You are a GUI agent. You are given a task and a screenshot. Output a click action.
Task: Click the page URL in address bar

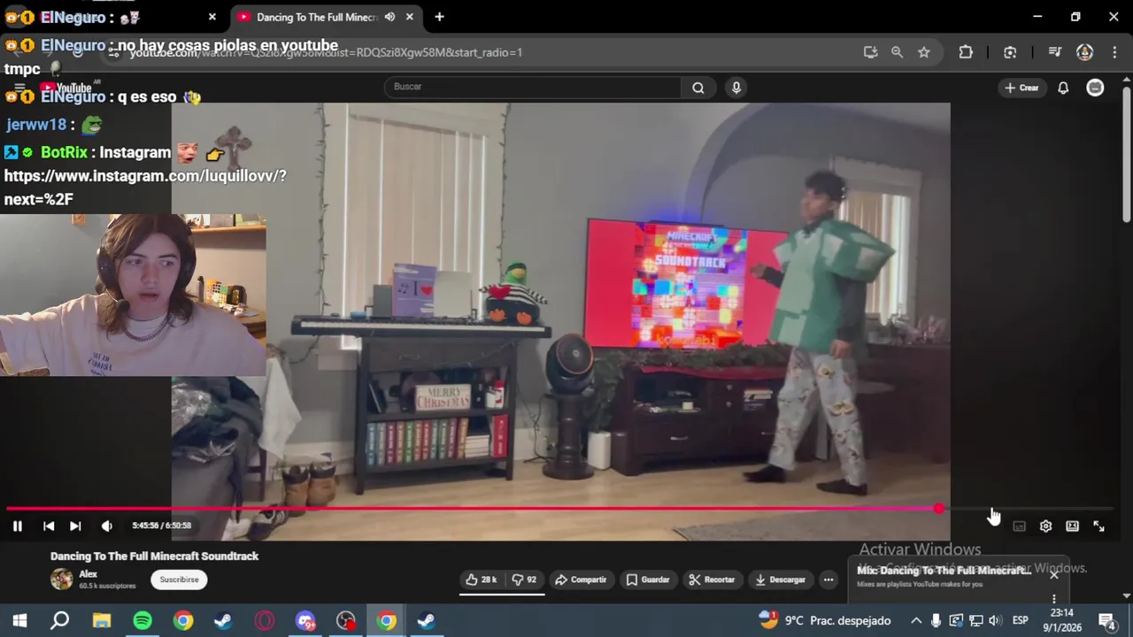(x=327, y=52)
